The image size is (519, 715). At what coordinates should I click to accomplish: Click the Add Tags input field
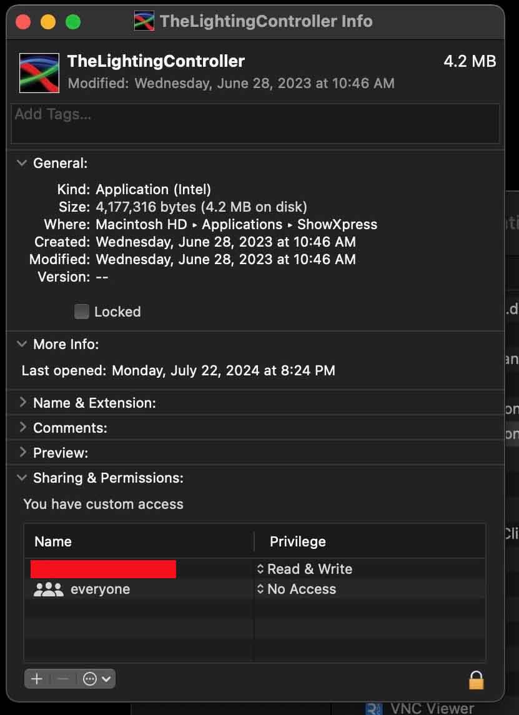tap(255, 123)
